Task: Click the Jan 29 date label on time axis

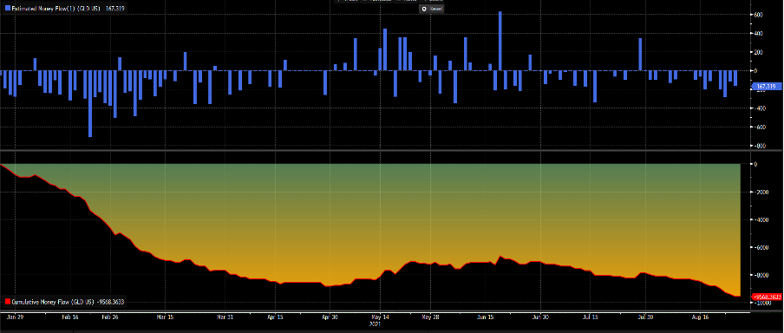Action: pyautogui.click(x=15, y=317)
